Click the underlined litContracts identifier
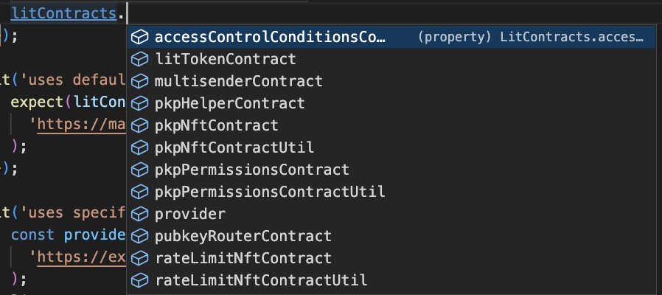The width and height of the screenshot is (662, 295). 63,13
